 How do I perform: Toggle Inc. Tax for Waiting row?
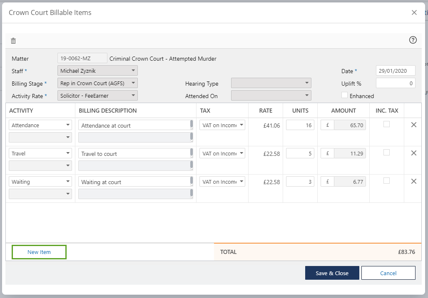tap(386, 181)
